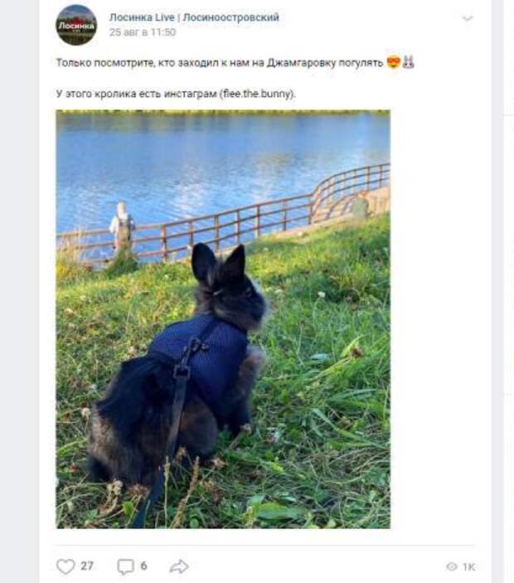The width and height of the screenshot is (514, 583).
Task: Click the heart-eyes emoji in post text
Action: [x=393, y=62]
